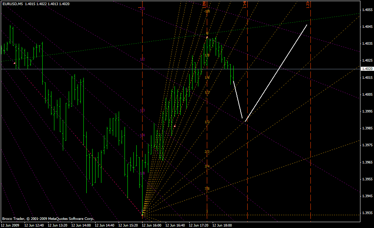Click the 12 Jun 16:00 time label
Screen dimensions: 374x228
coord(152,225)
